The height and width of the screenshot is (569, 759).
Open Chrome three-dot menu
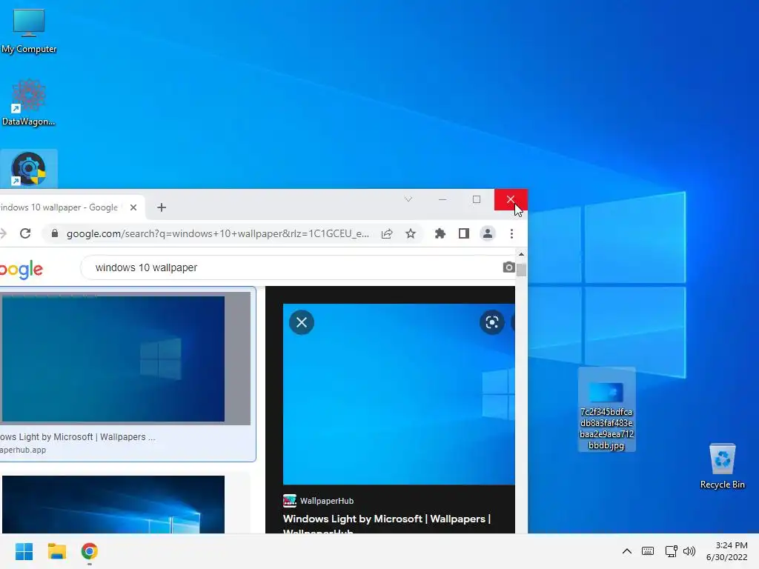pyautogui.click(x=511, y=233)
